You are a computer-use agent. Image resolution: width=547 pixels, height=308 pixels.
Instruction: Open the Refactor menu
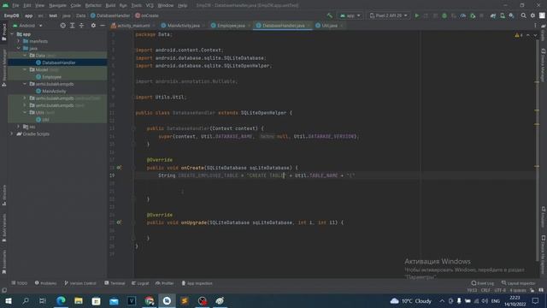93,6
